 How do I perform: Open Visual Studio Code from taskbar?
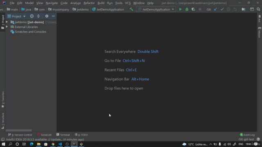(60, 144)
